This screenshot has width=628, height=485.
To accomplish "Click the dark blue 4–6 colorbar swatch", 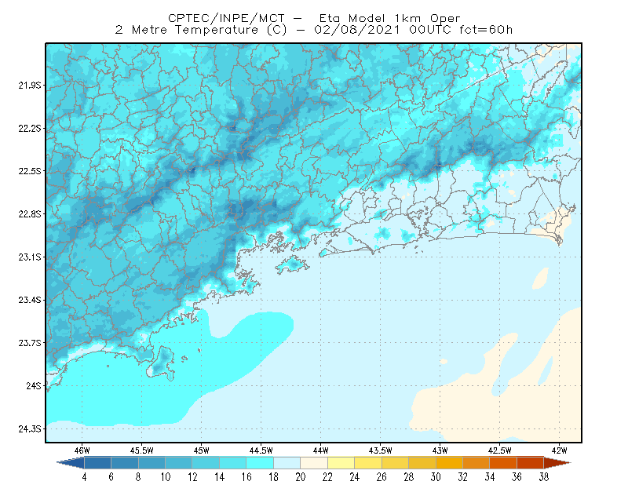I will (97, 463).
